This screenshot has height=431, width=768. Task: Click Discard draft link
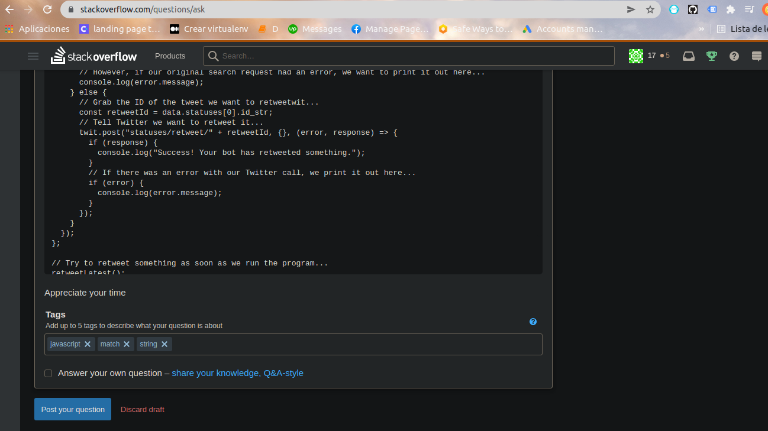[x=143, y=409]
